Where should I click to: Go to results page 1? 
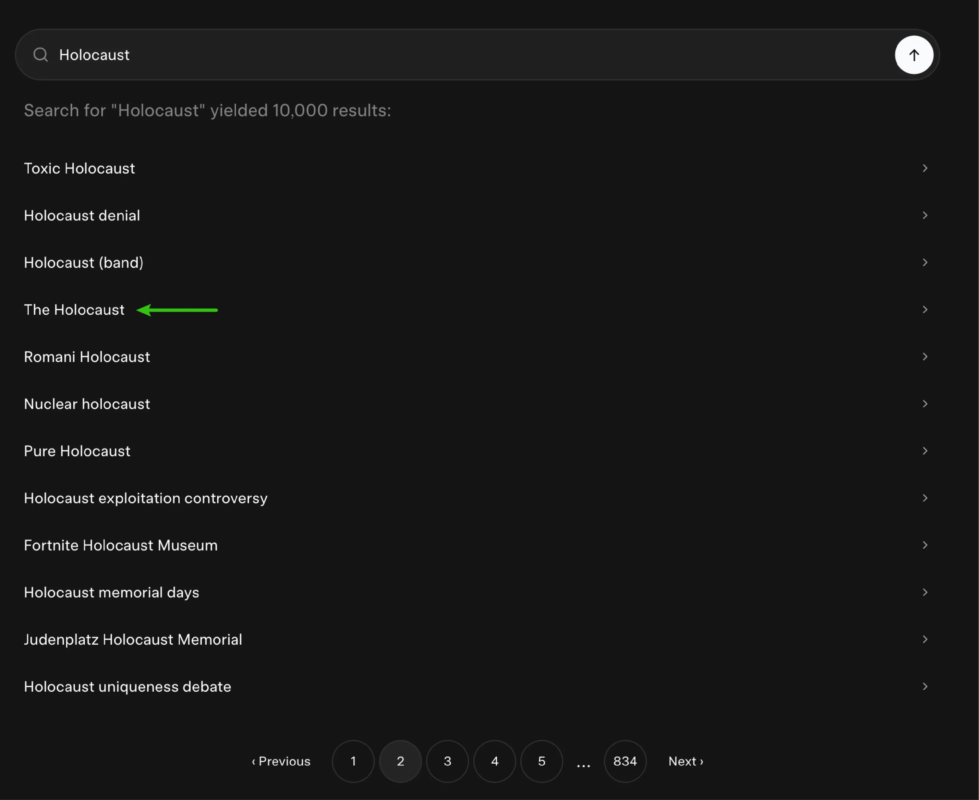pos(353,761)
